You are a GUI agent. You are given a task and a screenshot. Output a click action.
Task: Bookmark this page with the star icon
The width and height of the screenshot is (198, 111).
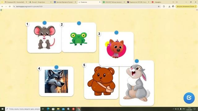[159, 6]
